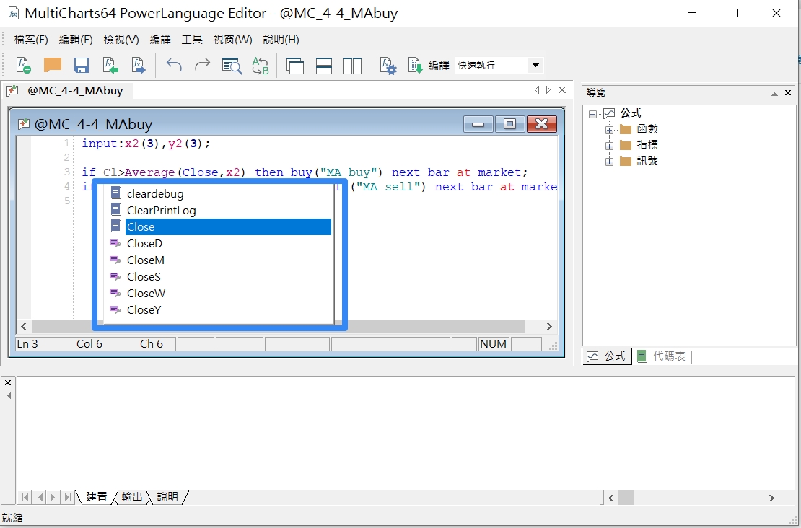Jump to the last output tab with the arrow
This screenshot has width=801, height=528.
[x=67, y=497]
